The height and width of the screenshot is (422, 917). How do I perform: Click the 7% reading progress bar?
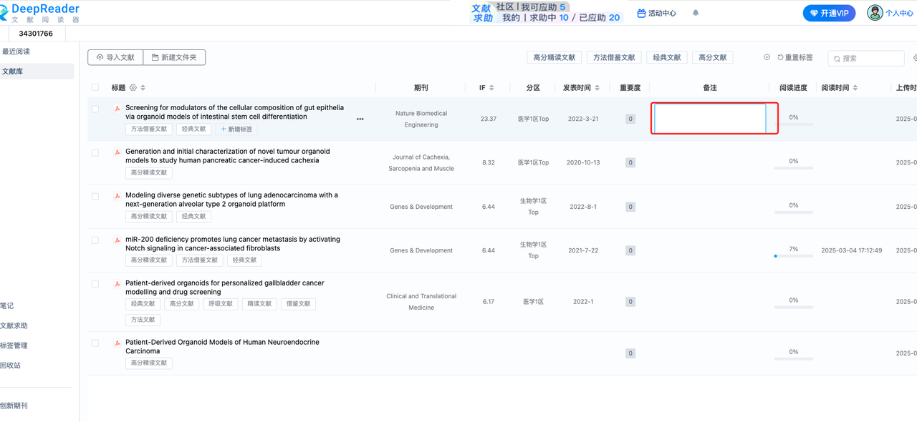click(793, 255)
